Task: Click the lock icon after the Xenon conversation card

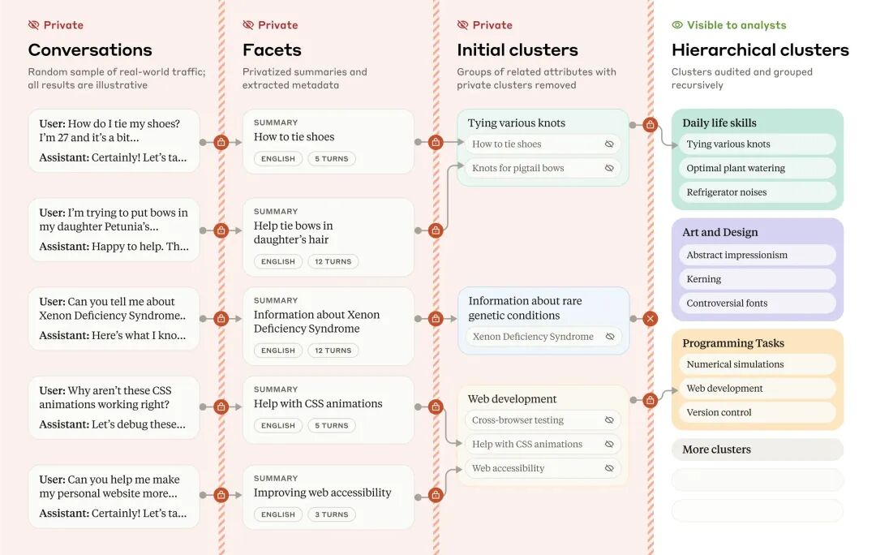Action: coord(221,319)
